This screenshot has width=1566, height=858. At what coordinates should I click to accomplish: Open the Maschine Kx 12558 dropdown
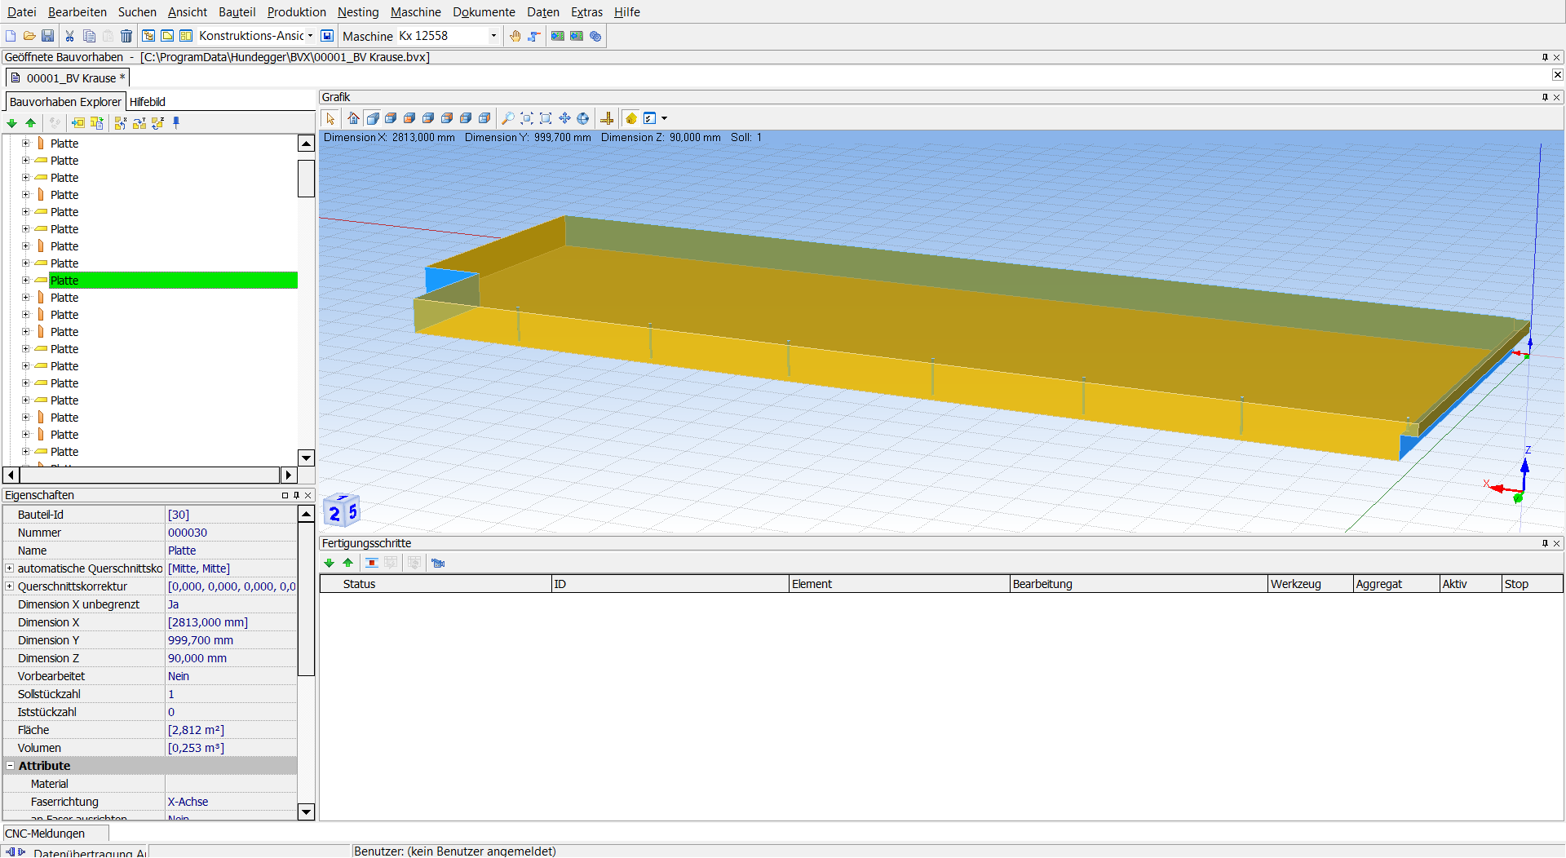(x=493, y=36)
